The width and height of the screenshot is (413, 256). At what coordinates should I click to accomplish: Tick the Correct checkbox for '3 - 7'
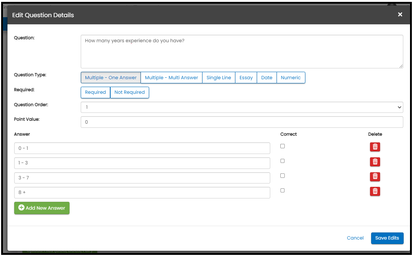[283, 176]
